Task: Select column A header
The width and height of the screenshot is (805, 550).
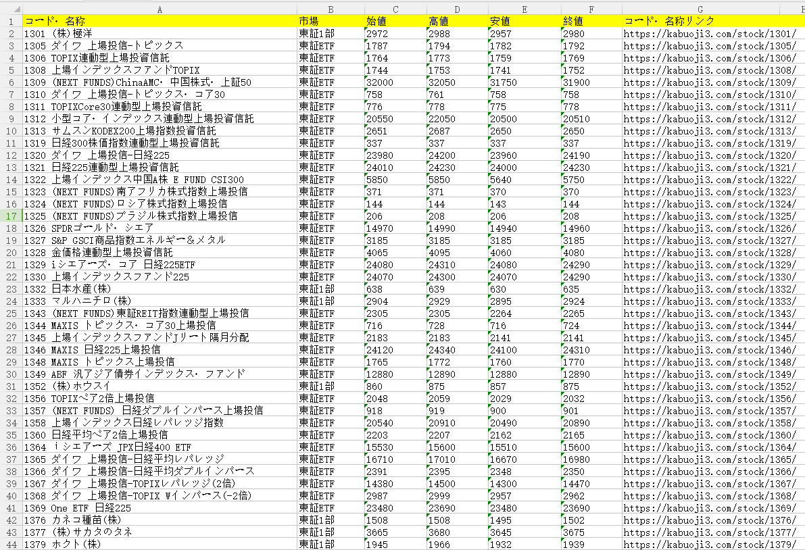Action: (160, 9)
